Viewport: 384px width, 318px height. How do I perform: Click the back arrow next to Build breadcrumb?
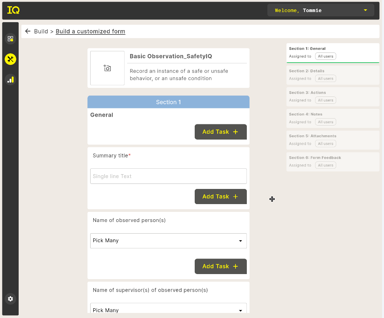[x=27, y=31]
